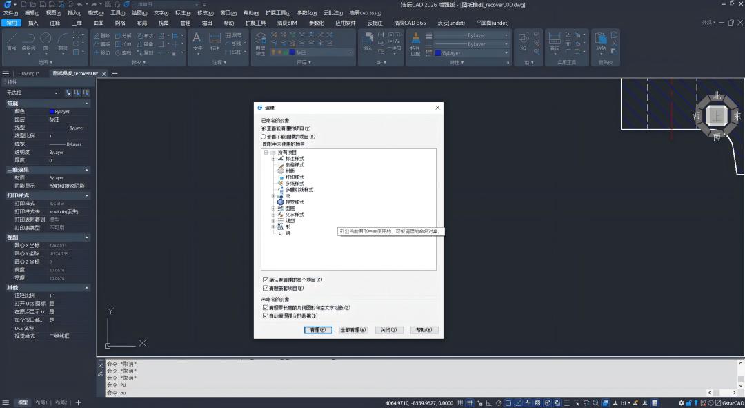Click the 二维码 (QR code) tool
The width and height of the screenshot is (745, 408).
click(x=394, y=42)
